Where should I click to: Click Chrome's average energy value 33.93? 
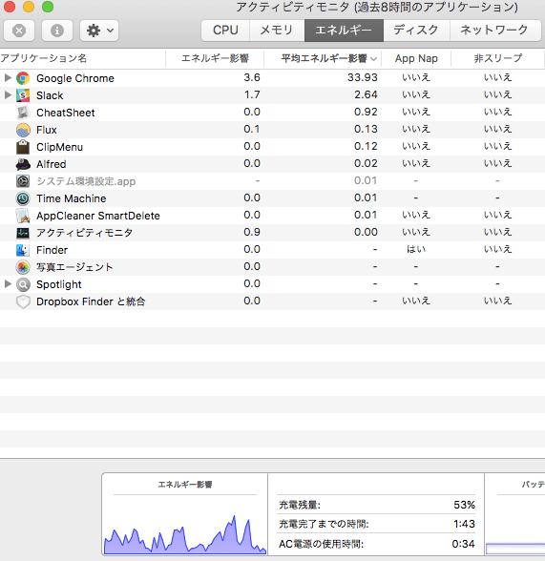click(362, 77)
